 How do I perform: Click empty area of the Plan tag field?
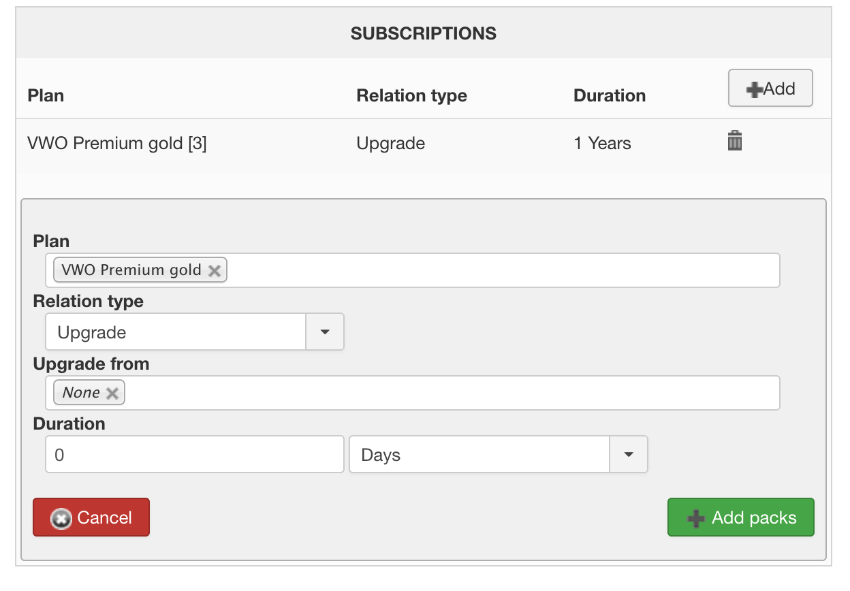pos(504,270)
